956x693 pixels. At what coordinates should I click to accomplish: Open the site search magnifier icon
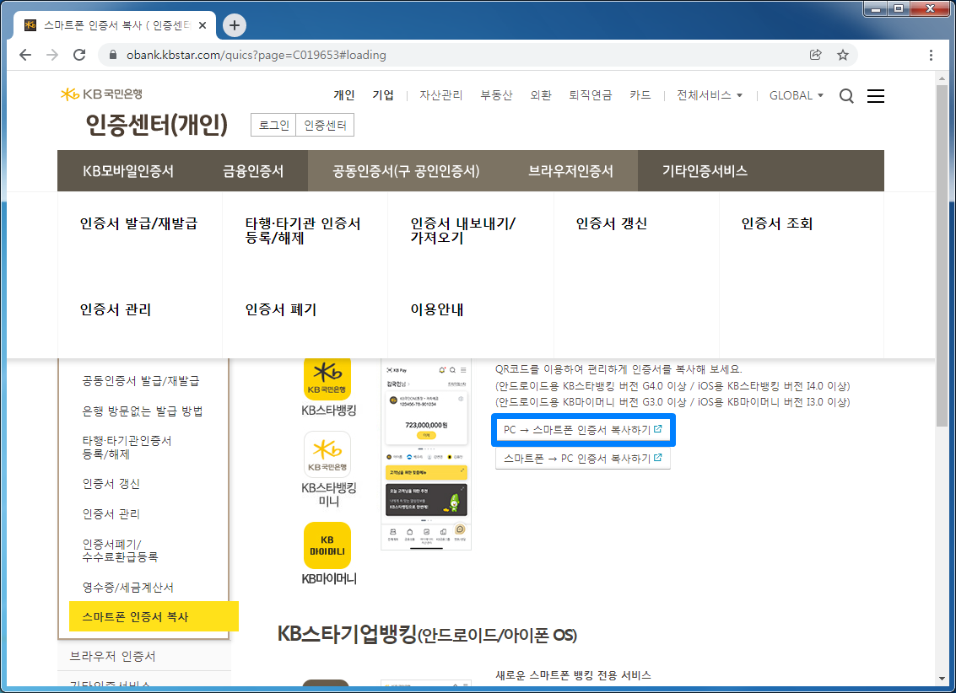[846, 95]
